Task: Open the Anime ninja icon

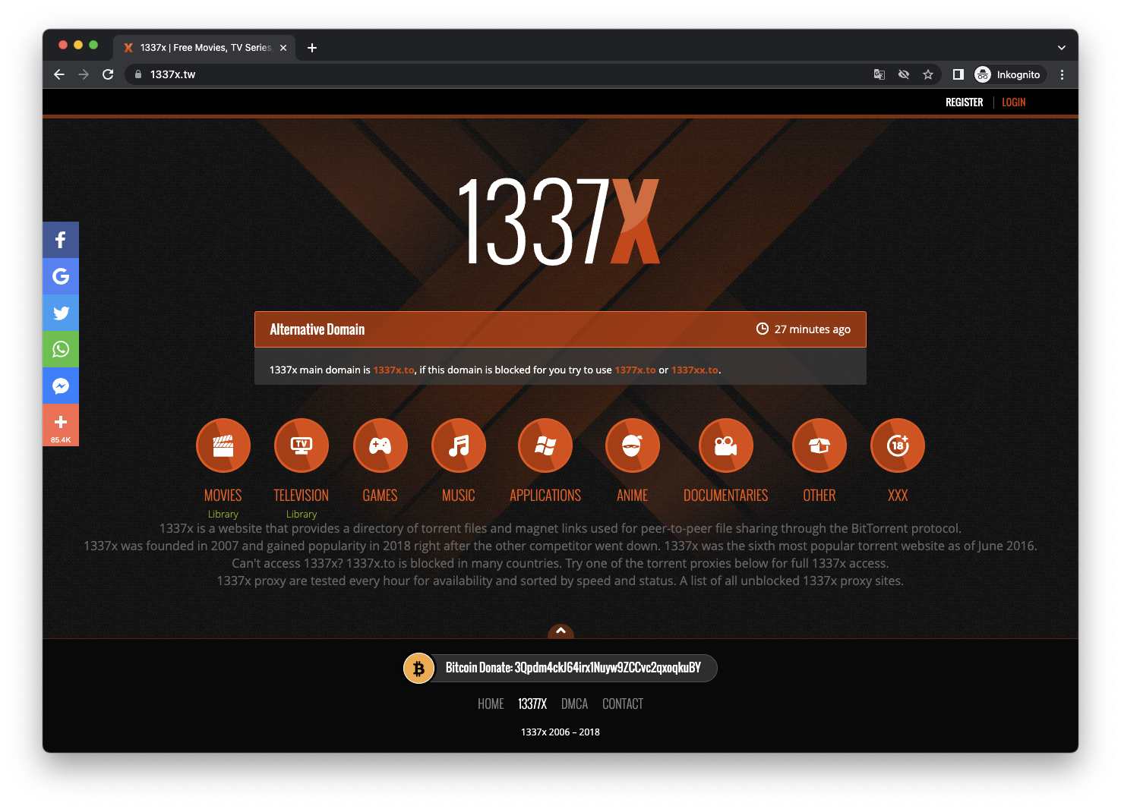Action: click(633, 445)
